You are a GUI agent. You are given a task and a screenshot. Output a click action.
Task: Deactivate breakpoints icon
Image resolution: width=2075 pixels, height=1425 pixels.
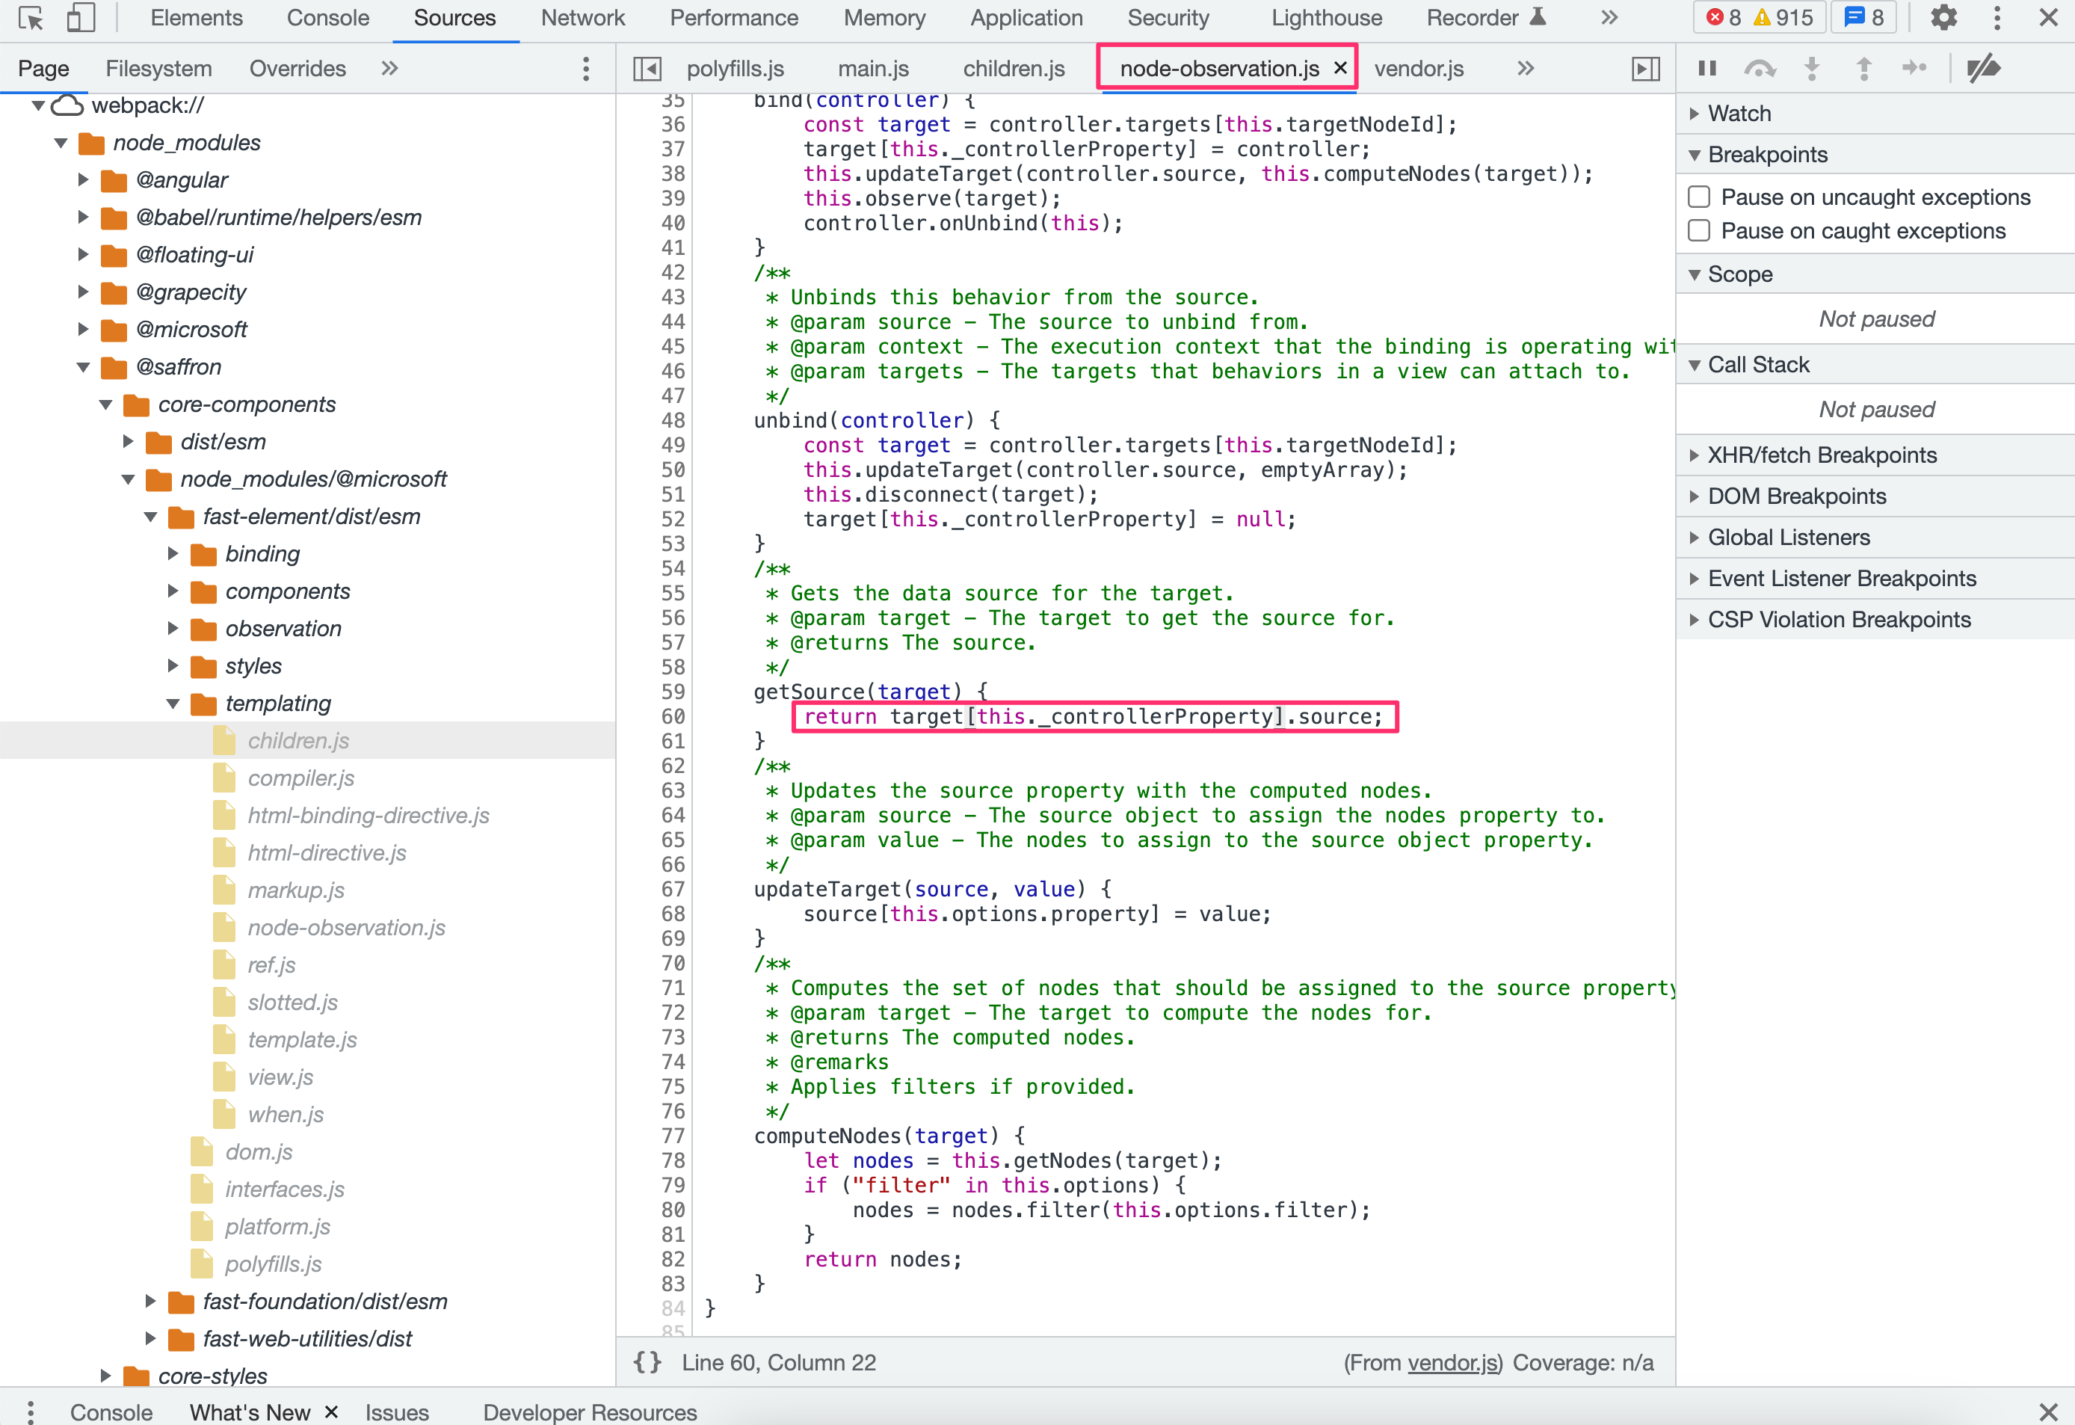click(1983, 69)
